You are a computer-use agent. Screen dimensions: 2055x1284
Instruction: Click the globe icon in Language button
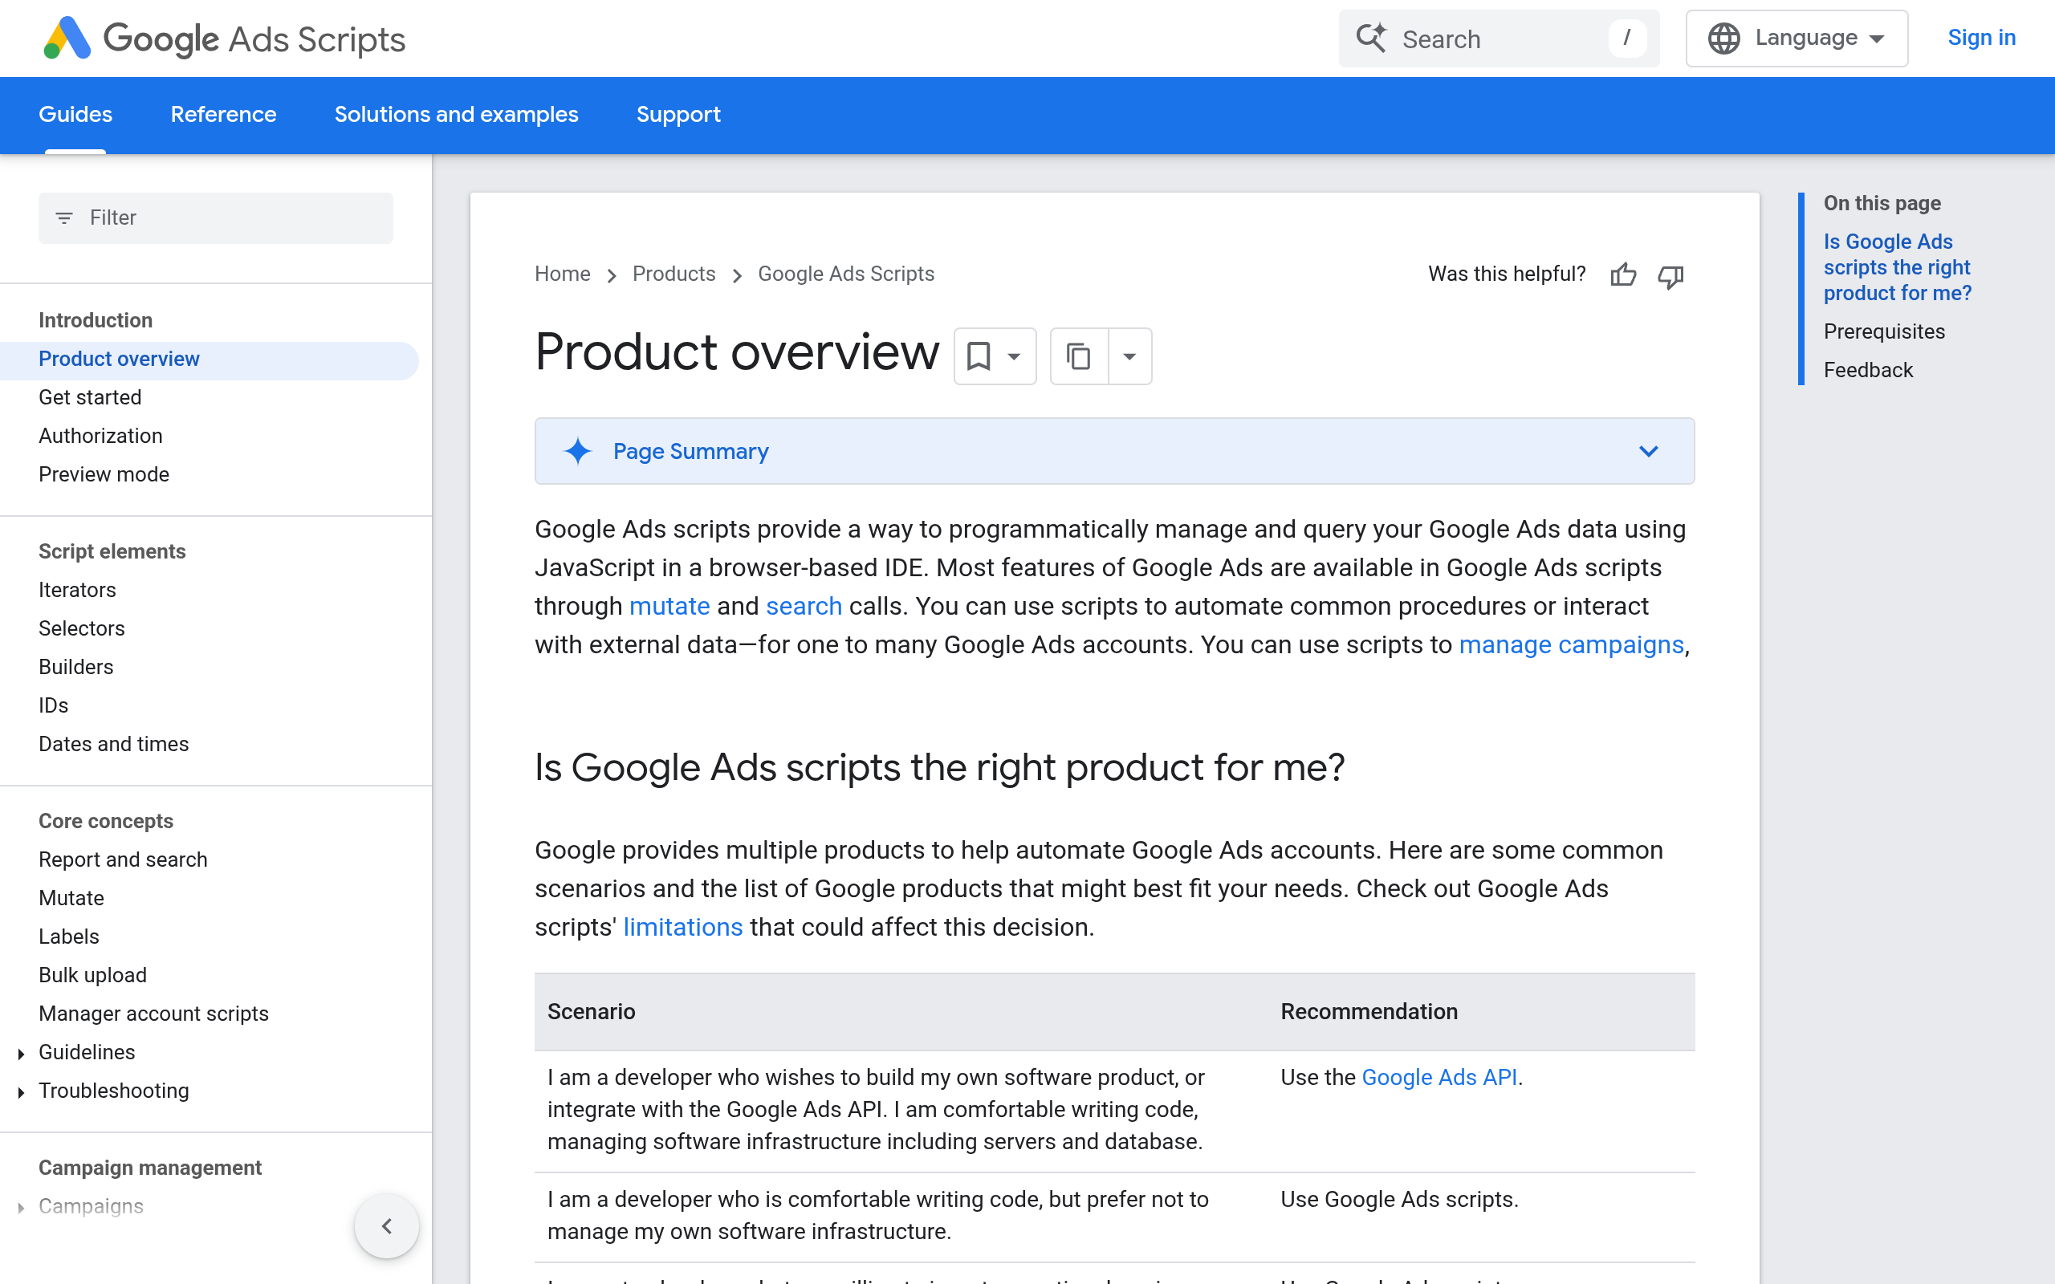tap(1723, 39)
